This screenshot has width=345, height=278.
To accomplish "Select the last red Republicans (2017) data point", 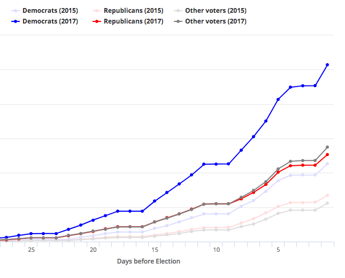I will 327,155.
